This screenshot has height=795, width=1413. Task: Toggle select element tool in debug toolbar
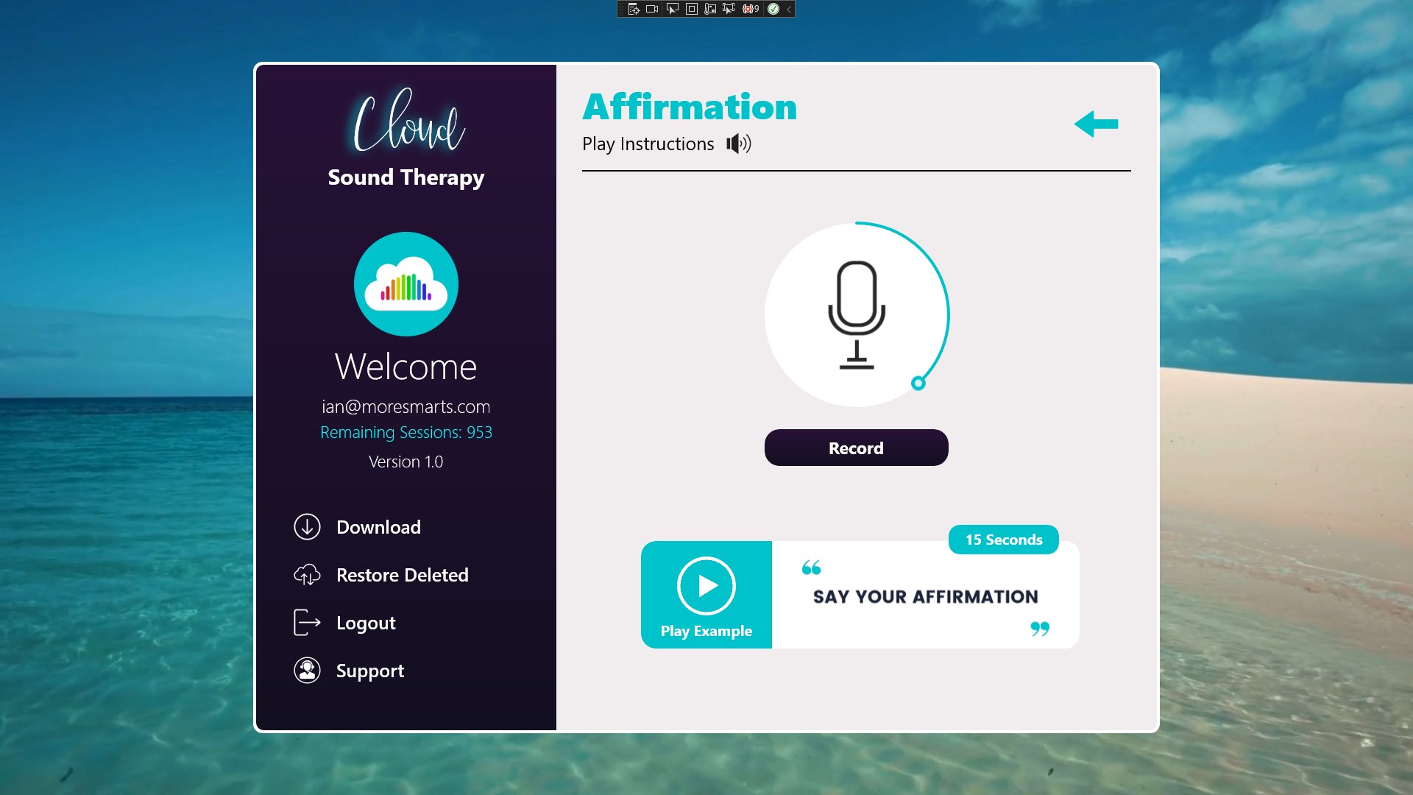click(672, 9)
